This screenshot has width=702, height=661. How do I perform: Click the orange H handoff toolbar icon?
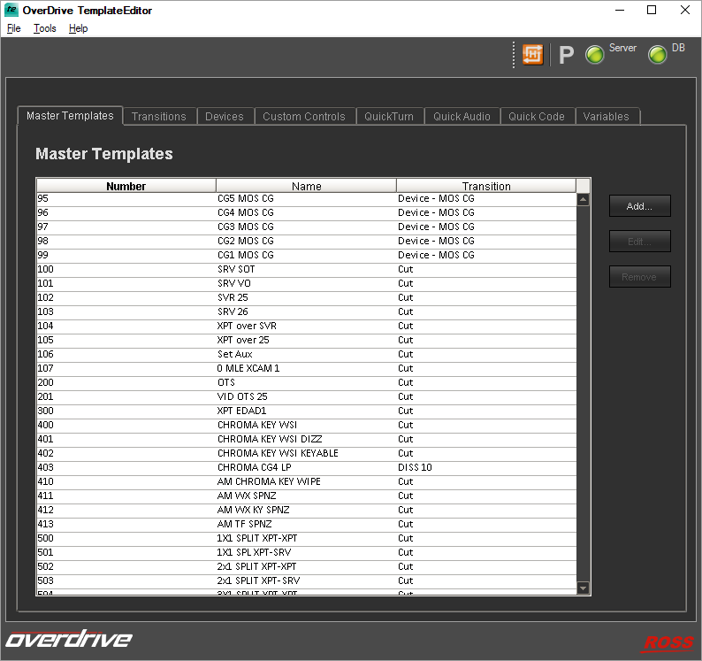pos(532,55)
